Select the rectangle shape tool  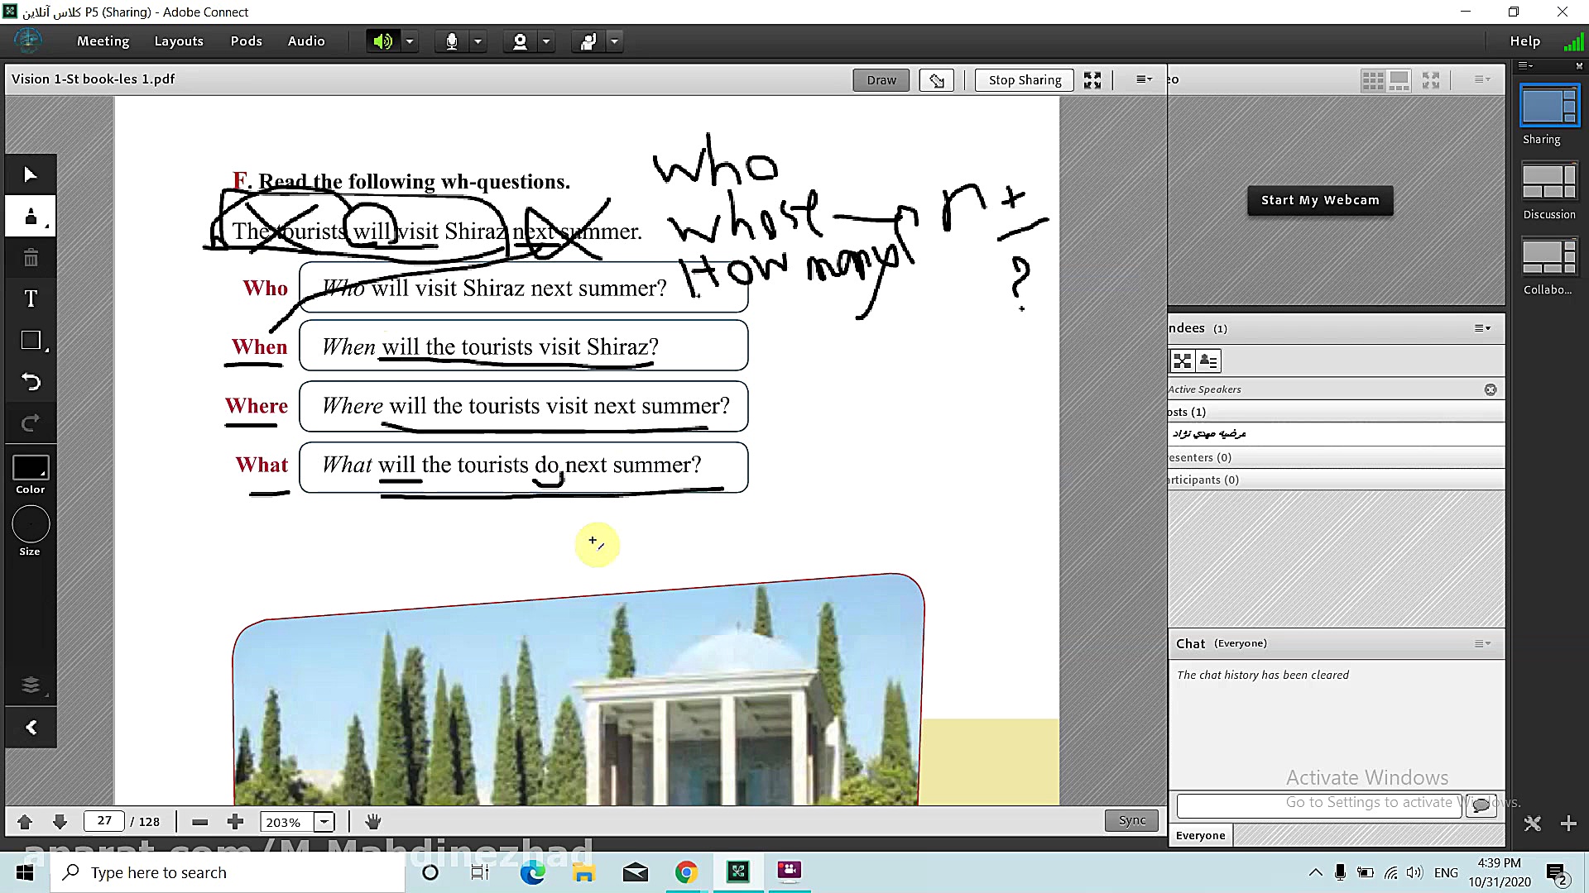click(31, 341)
